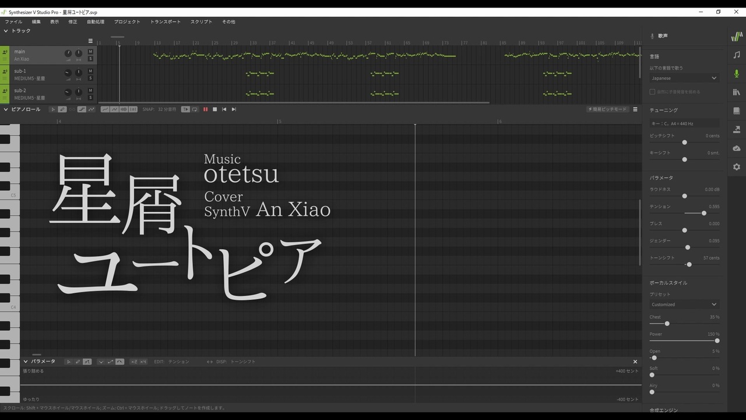Adjust the テンション slider handle
Viewport: 746px width, 420px height.
click(x=704, y=213)
